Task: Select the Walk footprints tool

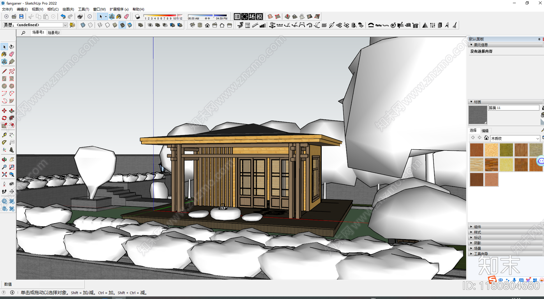Action: (4, 192)
